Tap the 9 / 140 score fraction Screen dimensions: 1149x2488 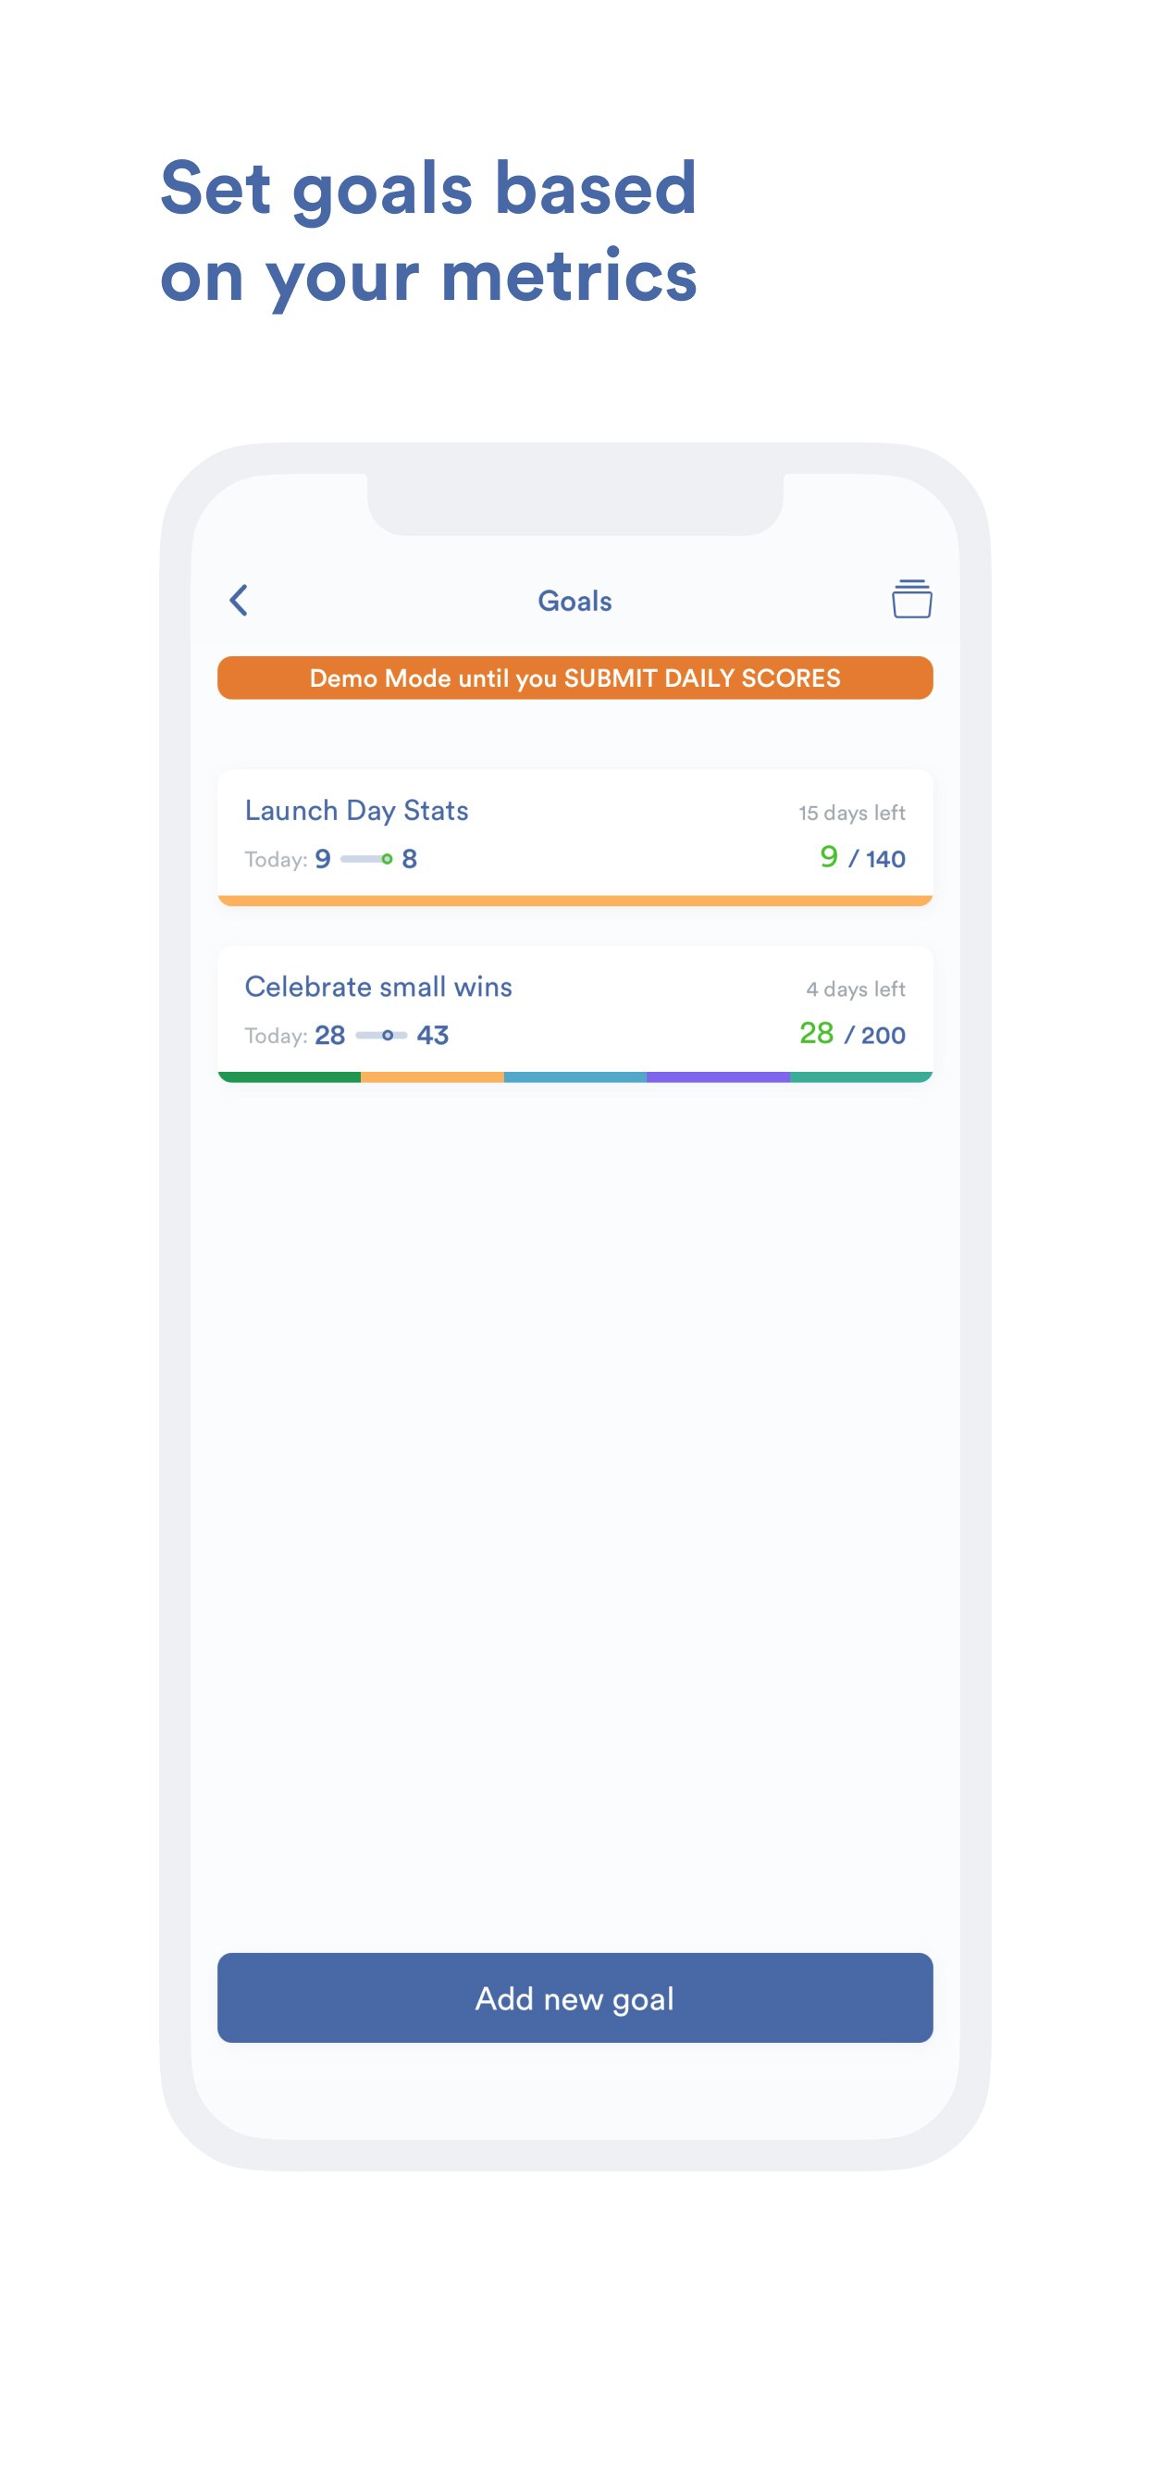coord(864,857)
